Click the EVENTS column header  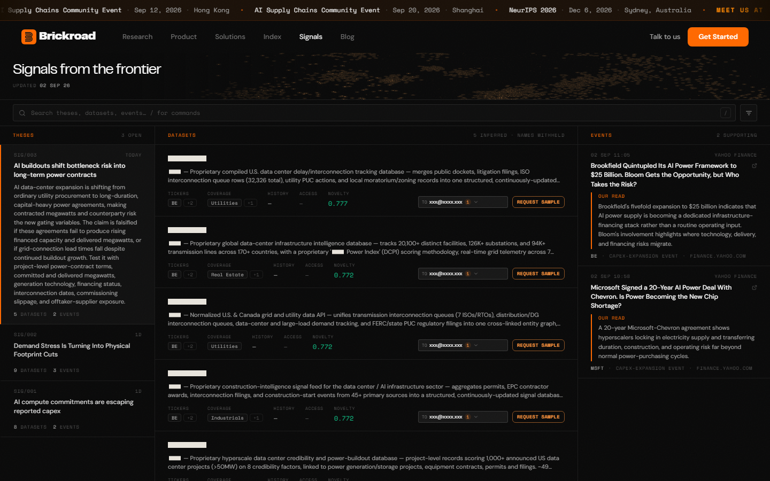(601, 135)
